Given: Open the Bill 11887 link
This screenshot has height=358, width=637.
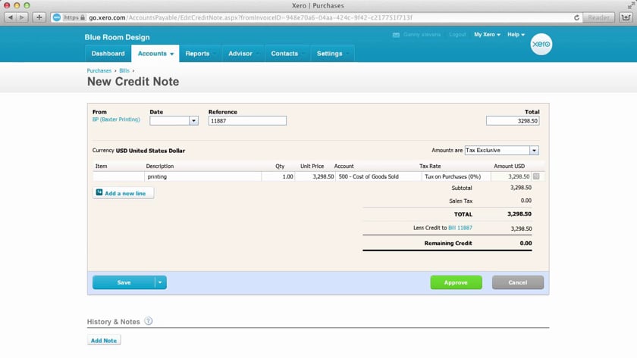Looking at the screenshot, I should (x=460, y=228).
